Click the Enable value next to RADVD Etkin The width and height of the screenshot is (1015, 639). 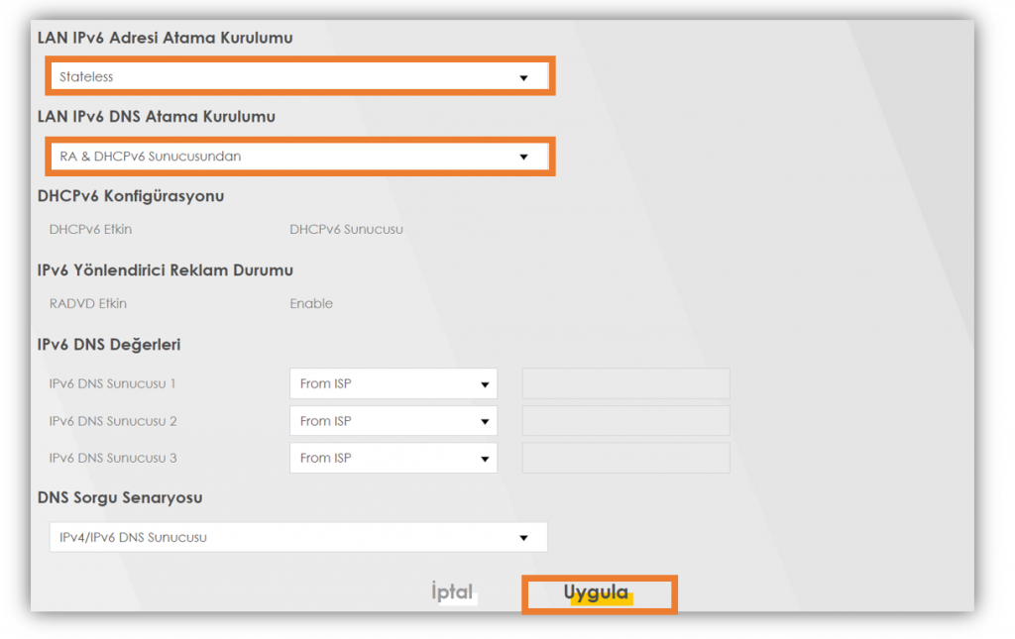click(x=311, y=304)
